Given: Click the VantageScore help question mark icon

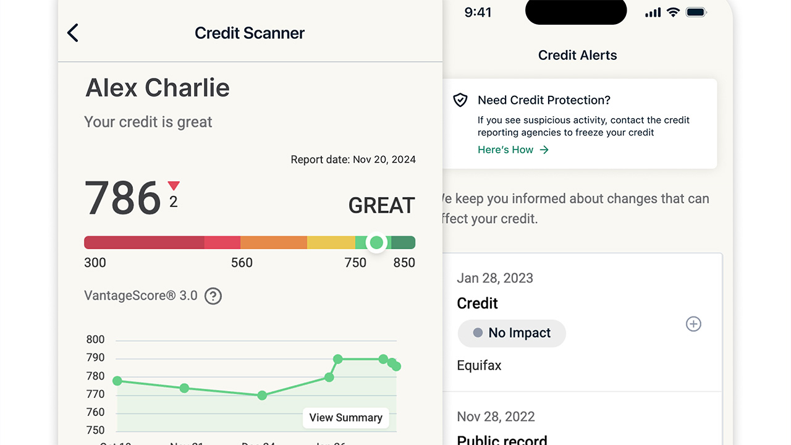Looking at the screenshot, I should (213, 296).
